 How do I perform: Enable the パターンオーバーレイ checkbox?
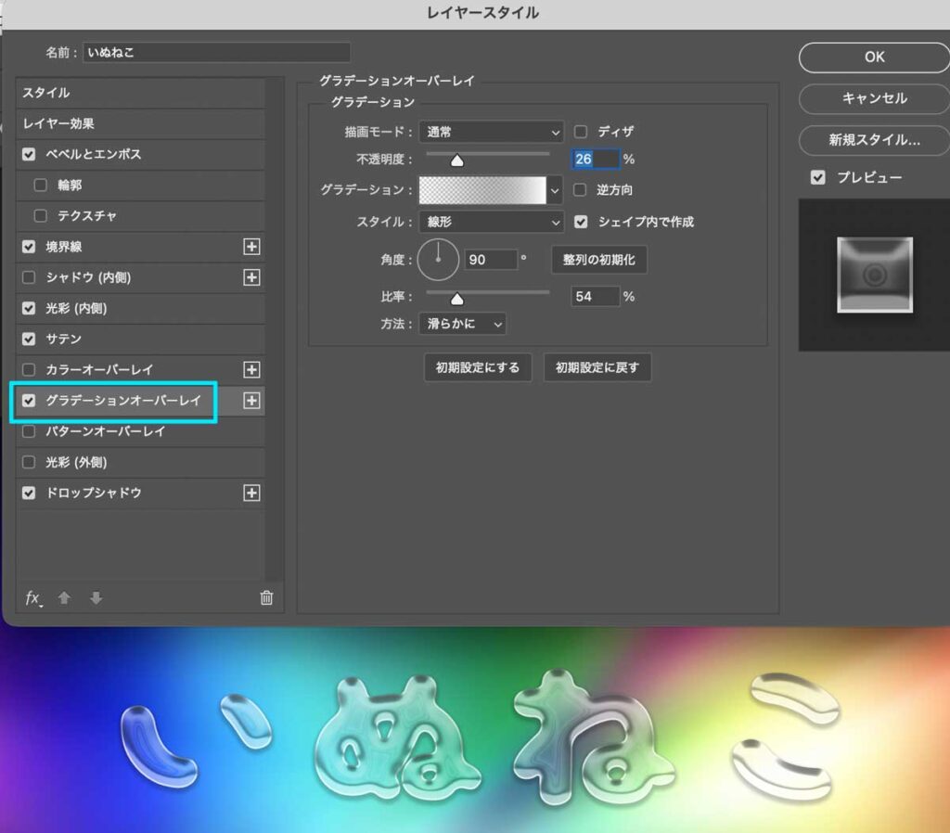(28, 431)
